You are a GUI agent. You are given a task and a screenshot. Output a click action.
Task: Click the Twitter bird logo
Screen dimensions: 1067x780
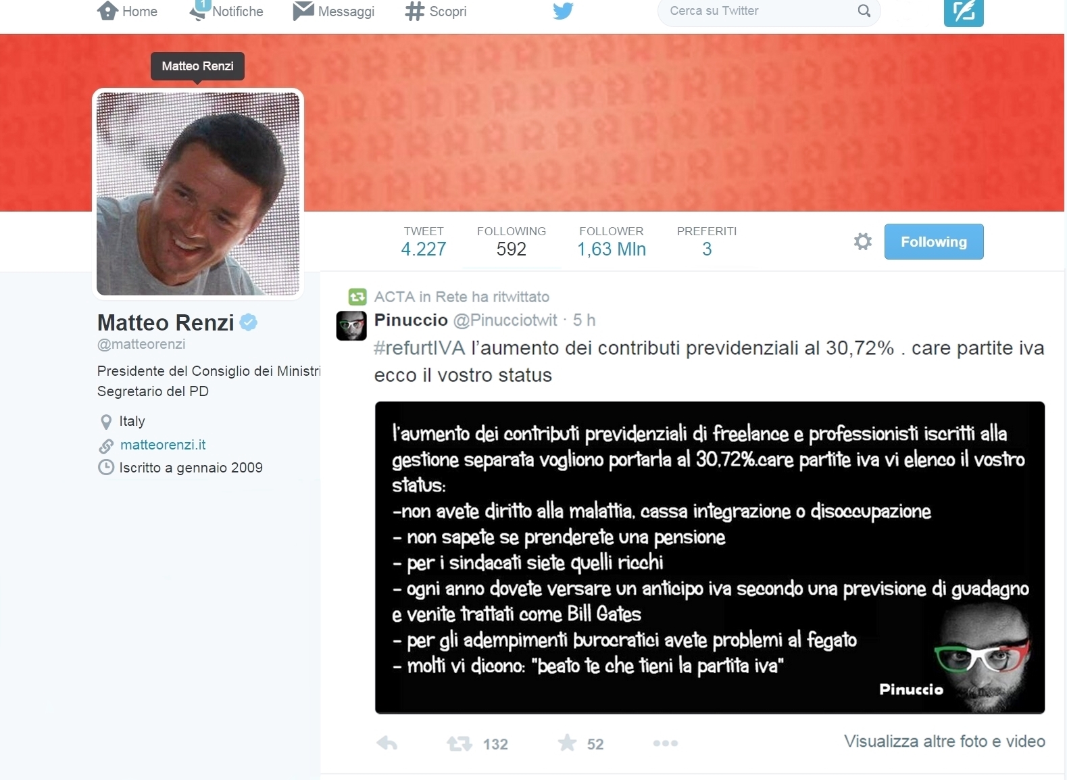pos(563,11)
